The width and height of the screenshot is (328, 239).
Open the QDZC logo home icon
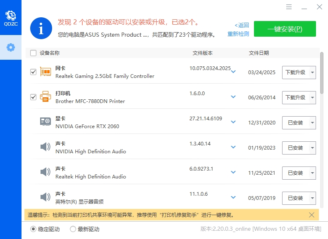click(11, 18)
